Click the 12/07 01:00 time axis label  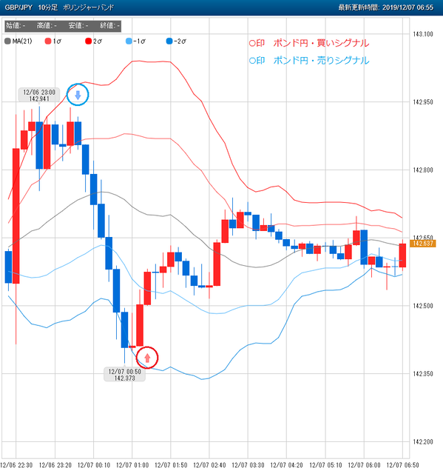pos(132,465)
